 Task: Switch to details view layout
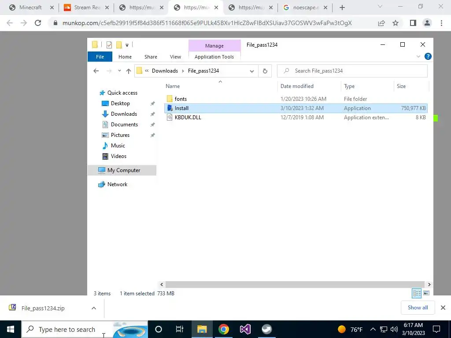coord(417,293)
